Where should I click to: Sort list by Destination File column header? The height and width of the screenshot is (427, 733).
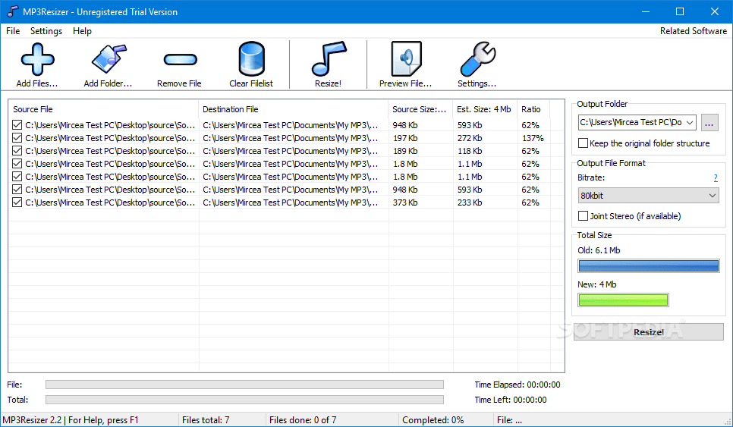click(294, 109)
